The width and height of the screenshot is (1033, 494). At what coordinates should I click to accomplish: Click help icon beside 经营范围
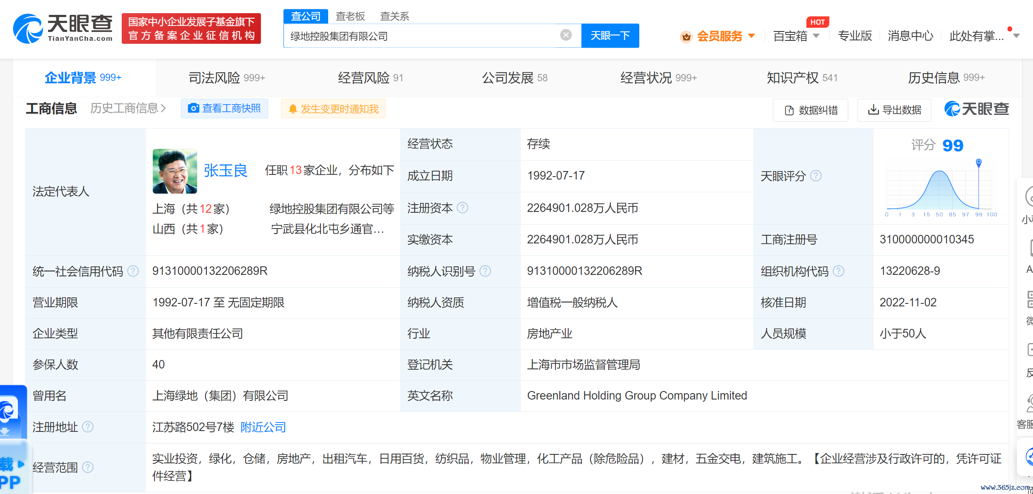point(88,467)
